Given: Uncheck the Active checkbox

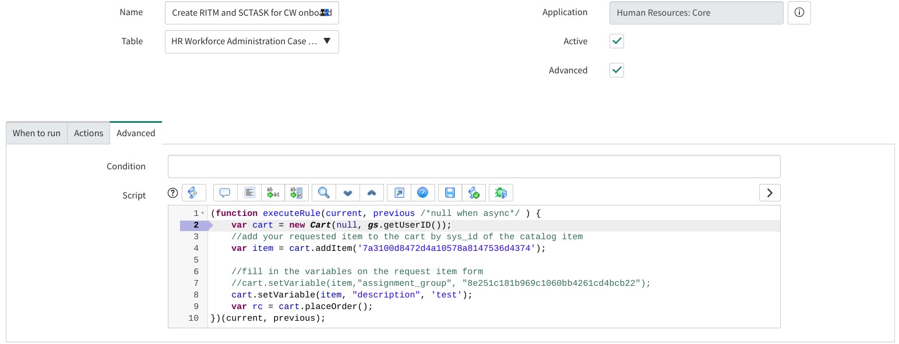Looking at the screenshot, I should 616,41.
